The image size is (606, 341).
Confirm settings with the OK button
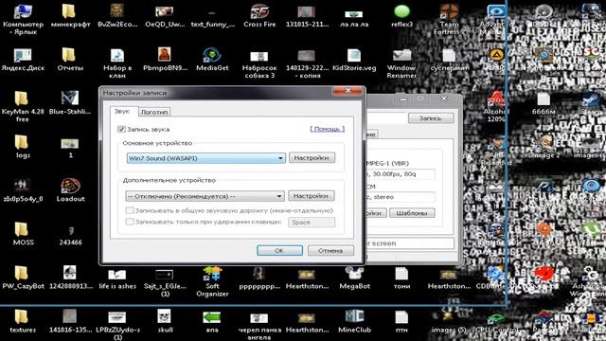click(279, 250)
